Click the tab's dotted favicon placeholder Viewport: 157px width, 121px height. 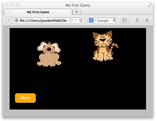pyautogui.click(x=8, y=12)
